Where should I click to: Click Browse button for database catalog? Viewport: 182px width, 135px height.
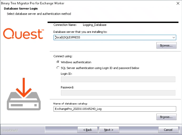tap(167, 117)
